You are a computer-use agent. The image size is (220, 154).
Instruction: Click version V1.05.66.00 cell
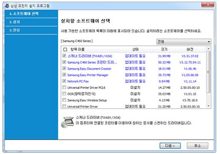pos(190,75)
